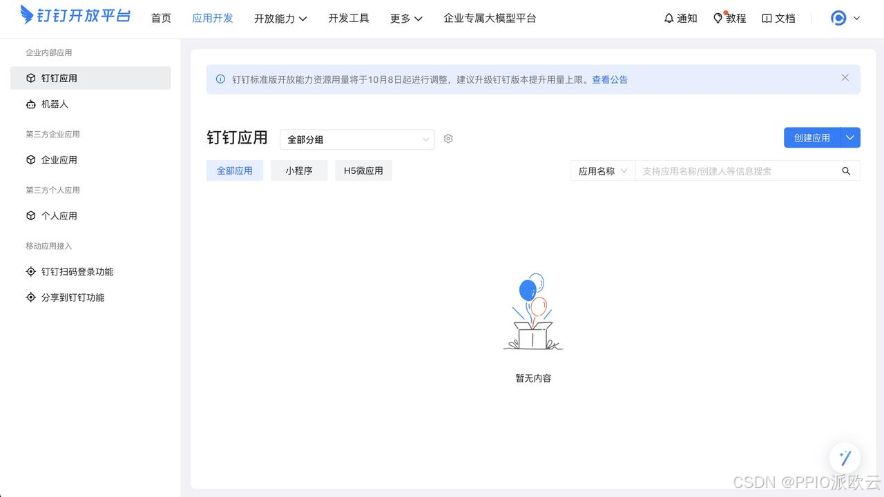Open the 教程 lightbulb icon
The width and height of the screenshot is (884, 497).
pyautogui.click(x=718, y=18)
